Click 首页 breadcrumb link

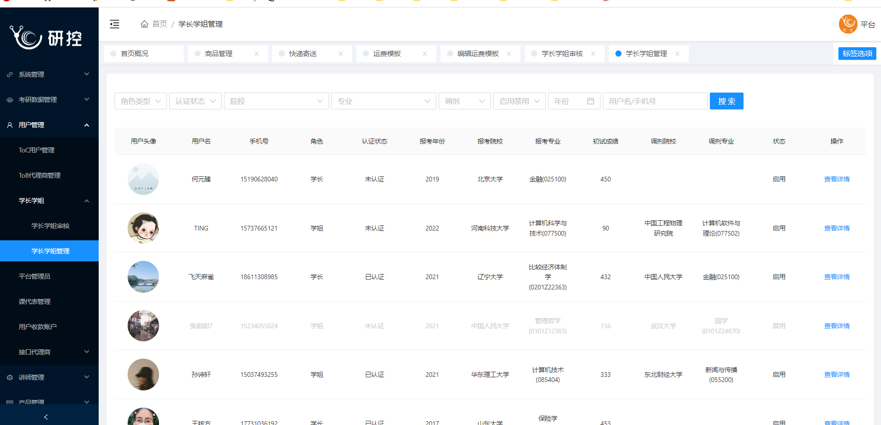click(159, 24)
